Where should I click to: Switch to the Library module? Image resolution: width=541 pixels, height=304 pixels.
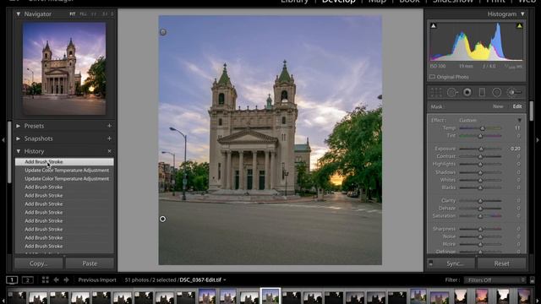(294, 2)
